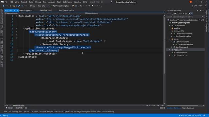
Task: Click the search magnifier in title bar
Action: [112, 2]
